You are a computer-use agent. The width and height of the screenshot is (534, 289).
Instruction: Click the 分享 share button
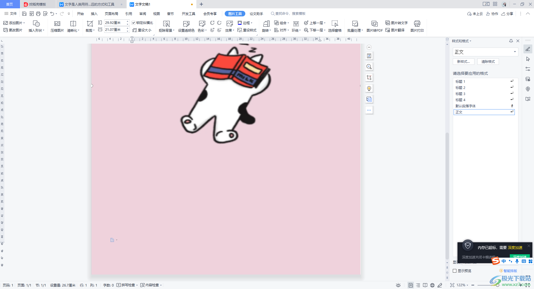pos(507,14)
